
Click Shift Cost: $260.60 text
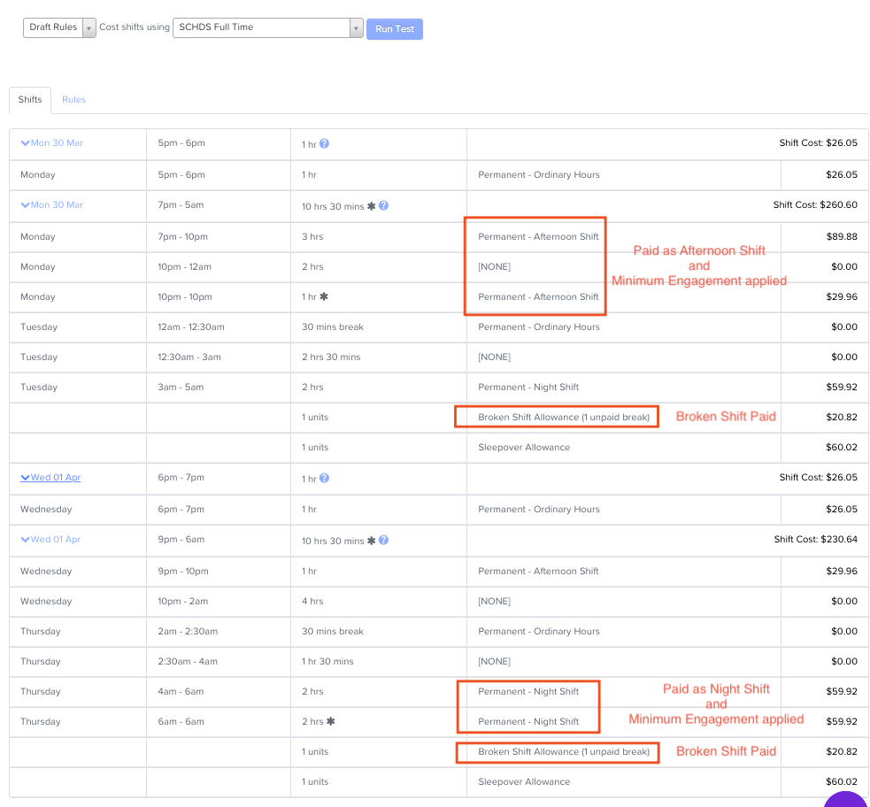[x=815, y=205]
